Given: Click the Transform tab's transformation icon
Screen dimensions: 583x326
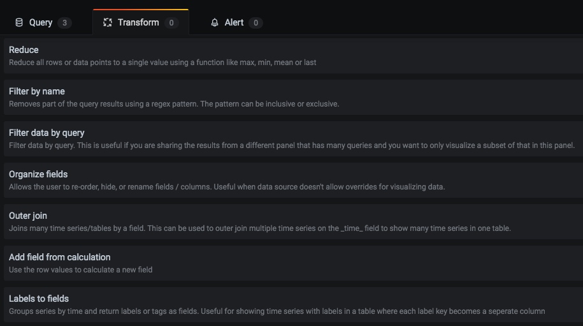Looking at the screenshot, I should 108,22.
